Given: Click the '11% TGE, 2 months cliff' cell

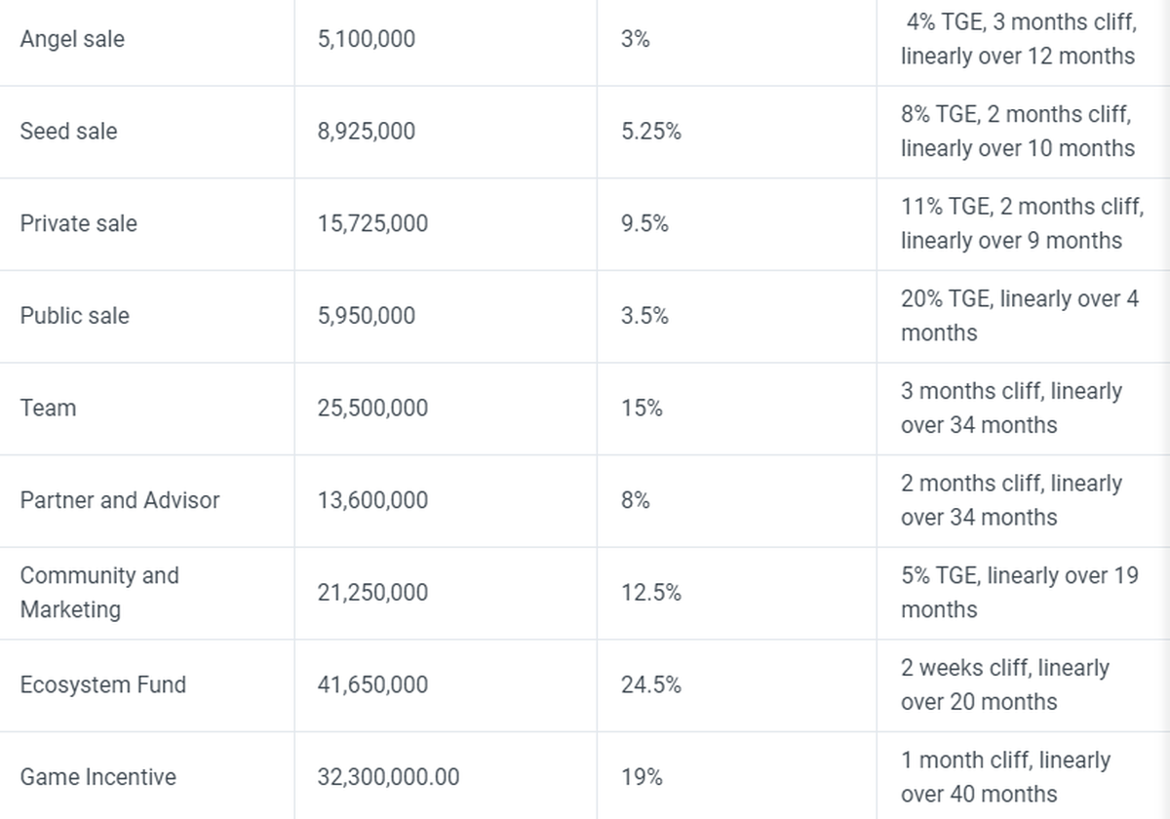Looking at the screenshot, I should tap(1021, 223).
